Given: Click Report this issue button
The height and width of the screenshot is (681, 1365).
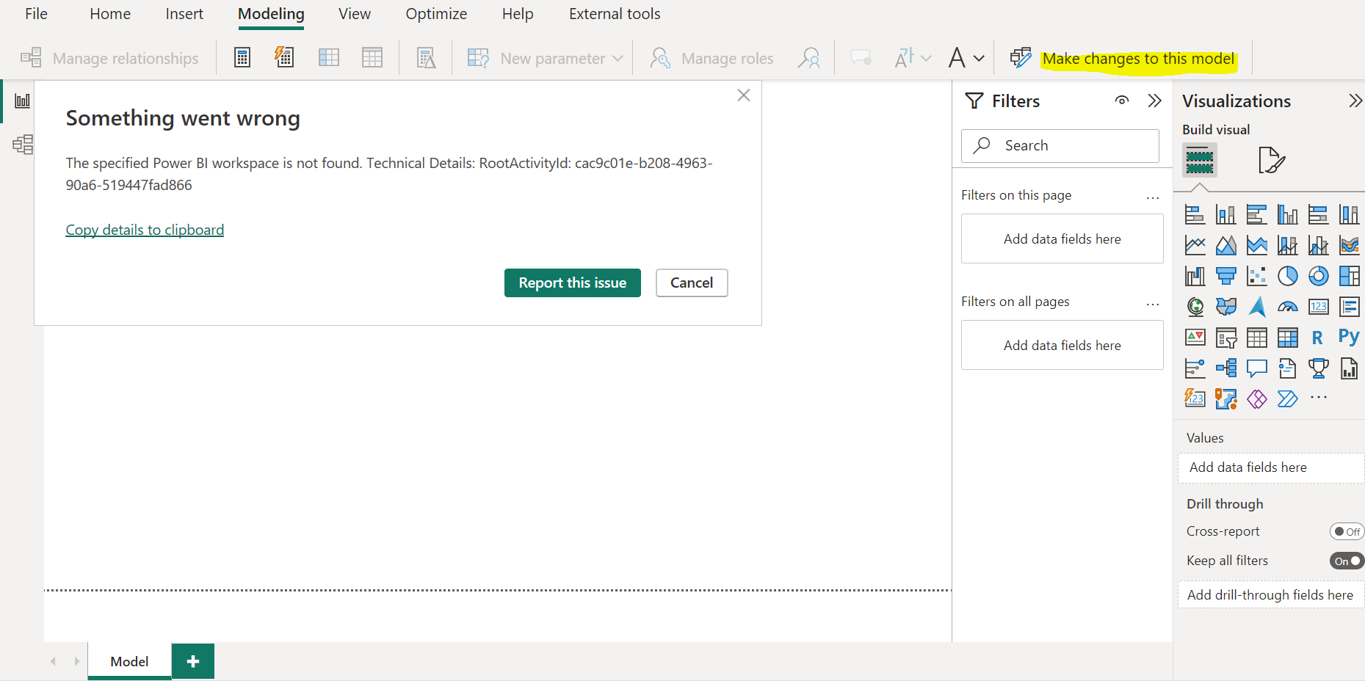Looking at the screenshot, I should point(573,283).
